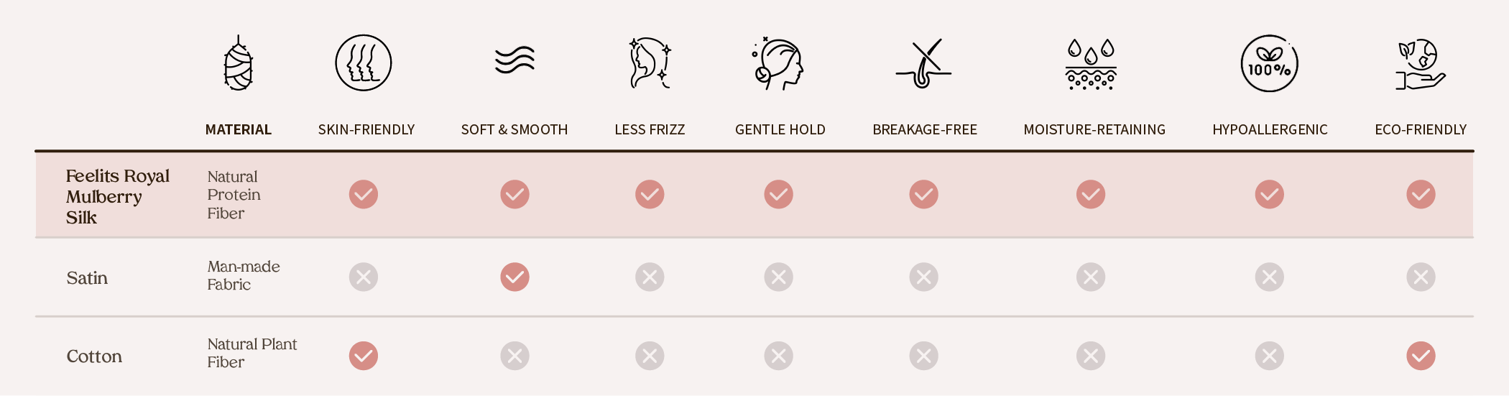This screenshot has height=396, width=1509.
Task: Click the Breakage-Free hair follicle icon
Action: [x=924, y=65]
